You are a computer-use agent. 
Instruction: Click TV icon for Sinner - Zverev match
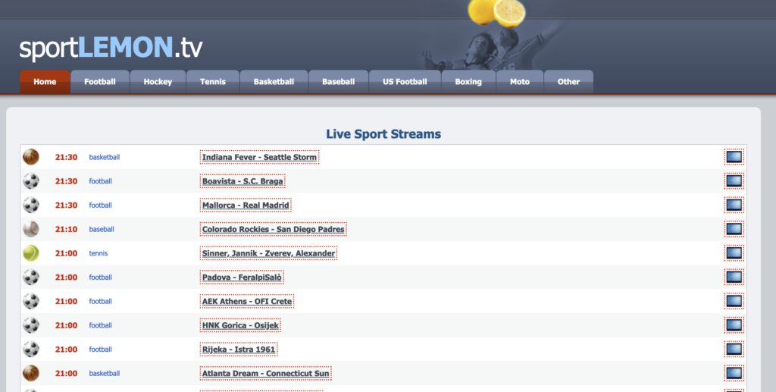pos(734,253)
